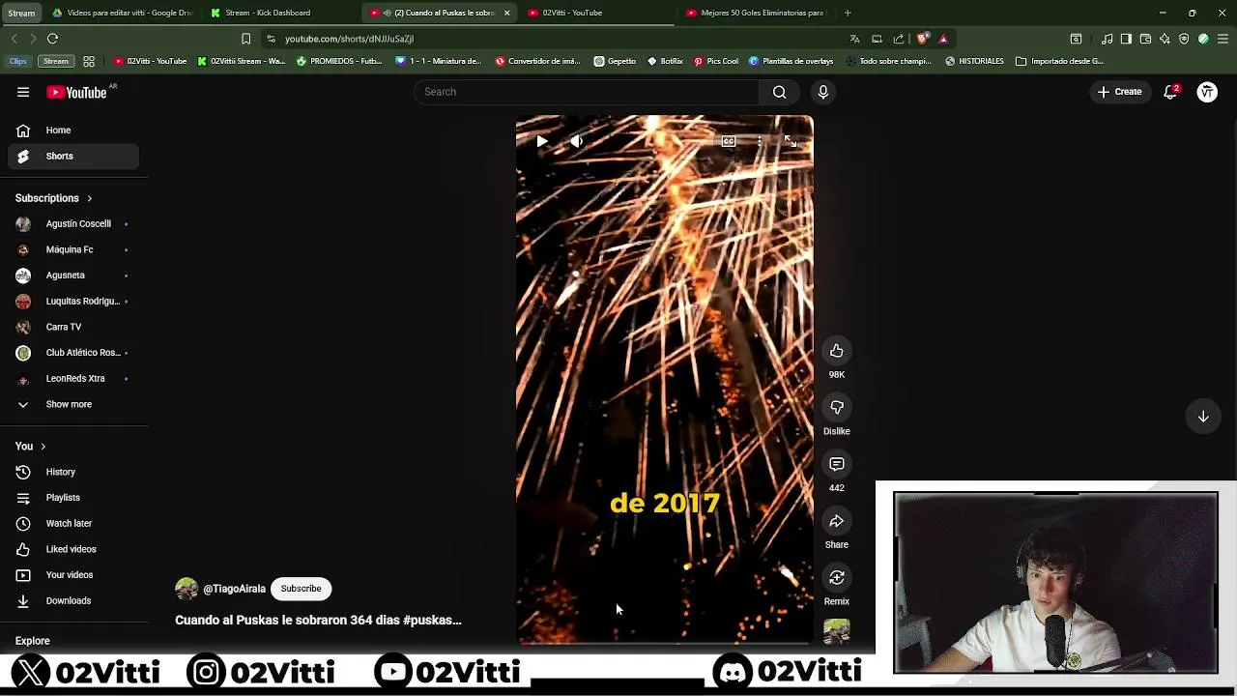Open Luquitas Rodrigu... subscription
This screenshot has width=1237, height=696.
pos(73,301)
